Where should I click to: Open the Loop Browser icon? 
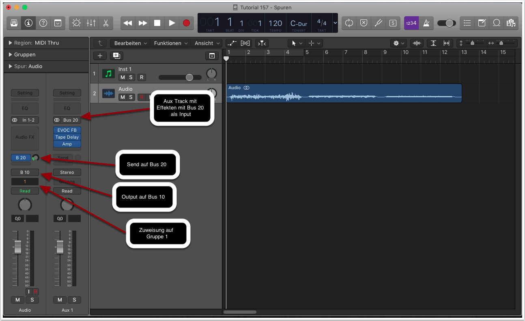pos(496,23)
